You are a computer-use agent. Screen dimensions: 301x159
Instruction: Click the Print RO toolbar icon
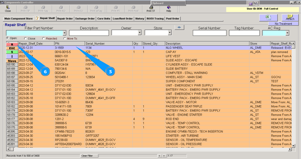(61, 9)
